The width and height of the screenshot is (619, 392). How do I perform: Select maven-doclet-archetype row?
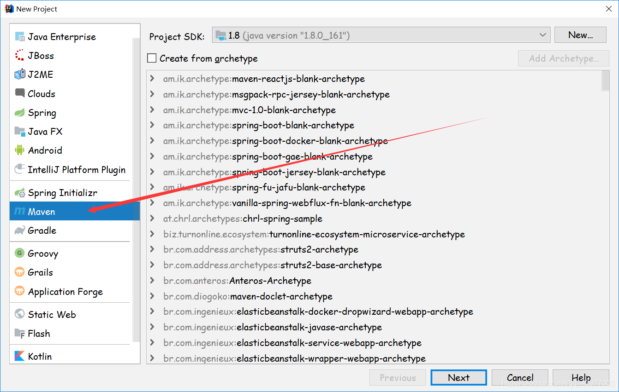click(x=374, y=296)
